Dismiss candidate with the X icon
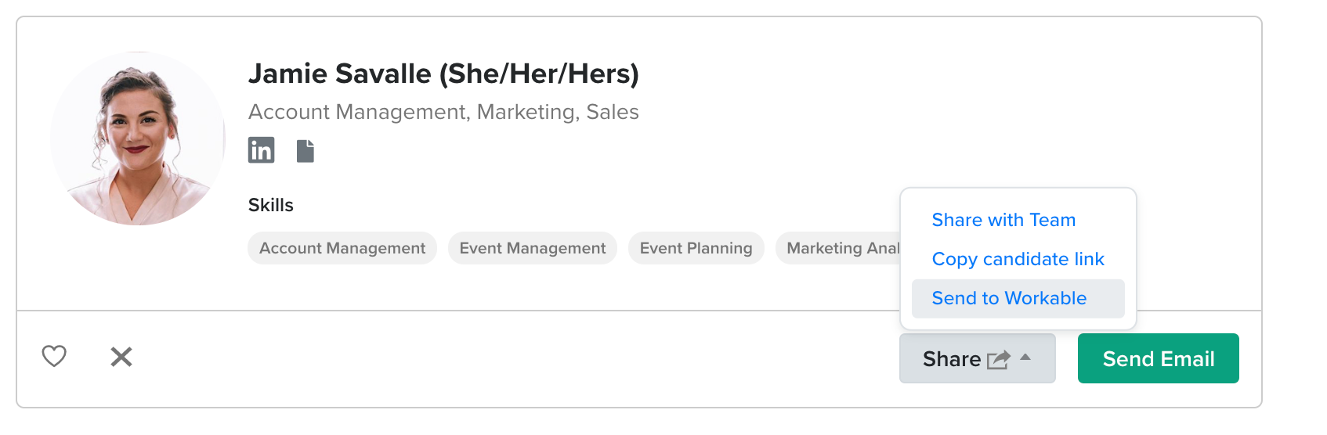1327x435 pixels. 121,357
